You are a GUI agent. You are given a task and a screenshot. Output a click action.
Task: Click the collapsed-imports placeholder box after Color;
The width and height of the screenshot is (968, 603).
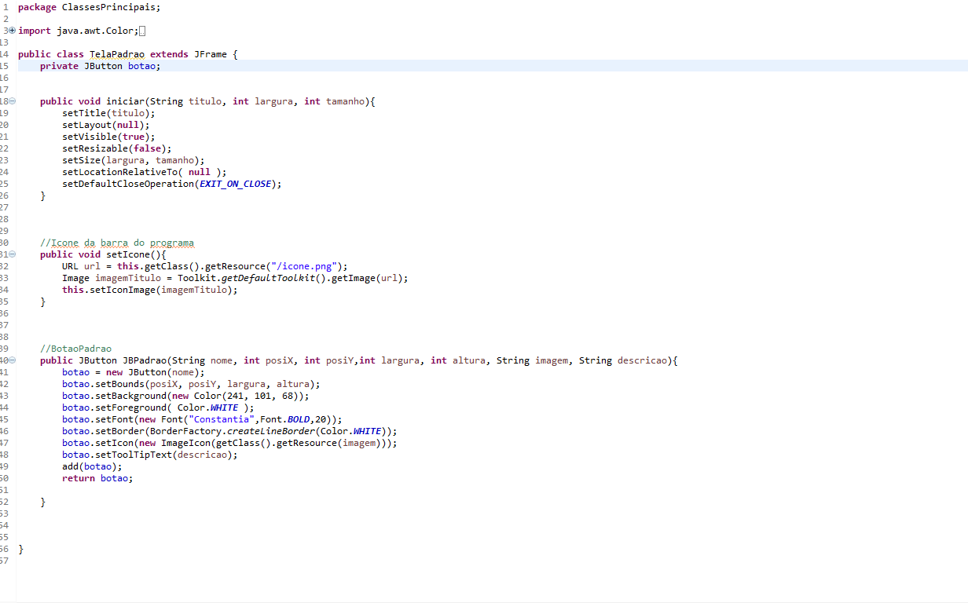point(142,31)
